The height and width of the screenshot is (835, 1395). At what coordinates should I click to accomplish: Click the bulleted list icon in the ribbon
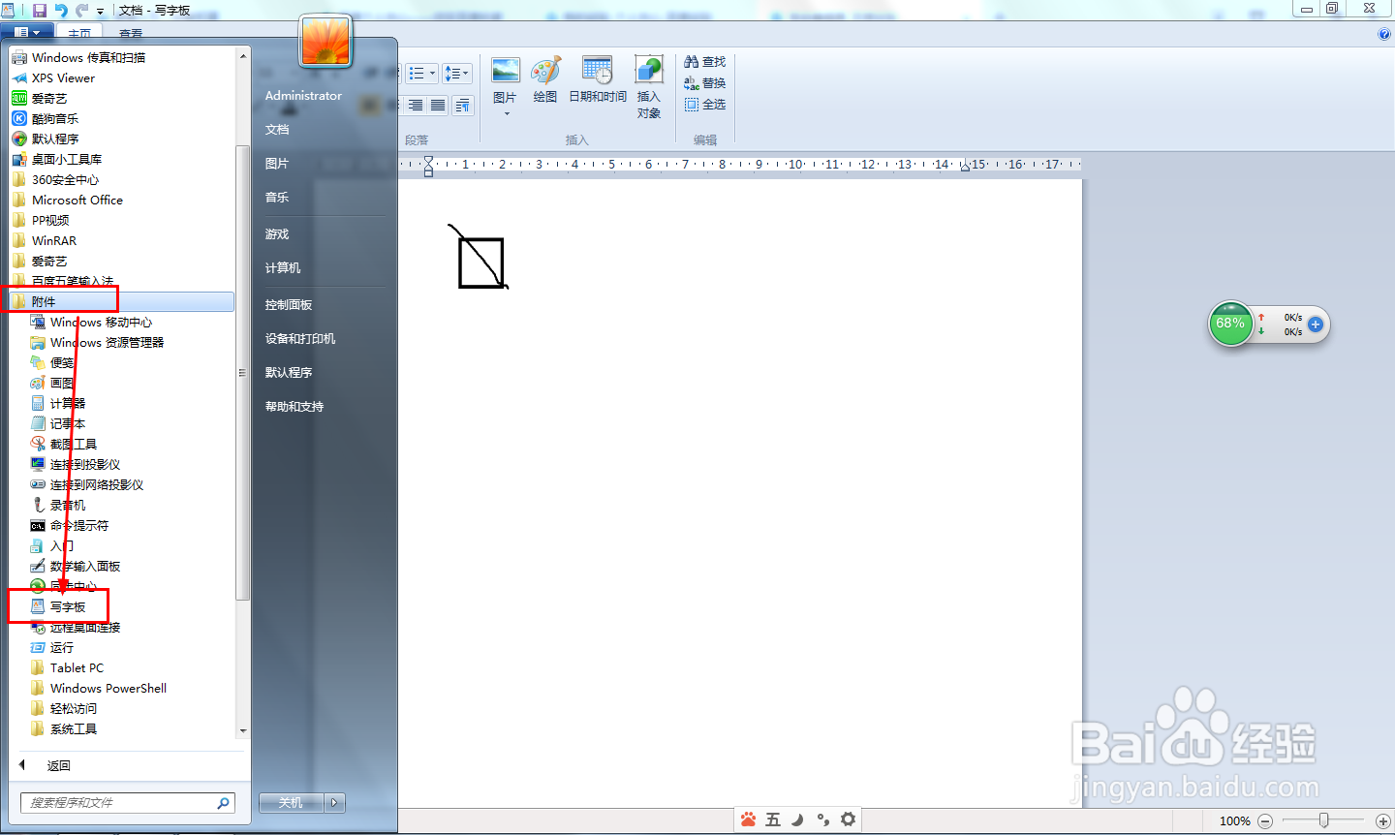tap(417, 74)
